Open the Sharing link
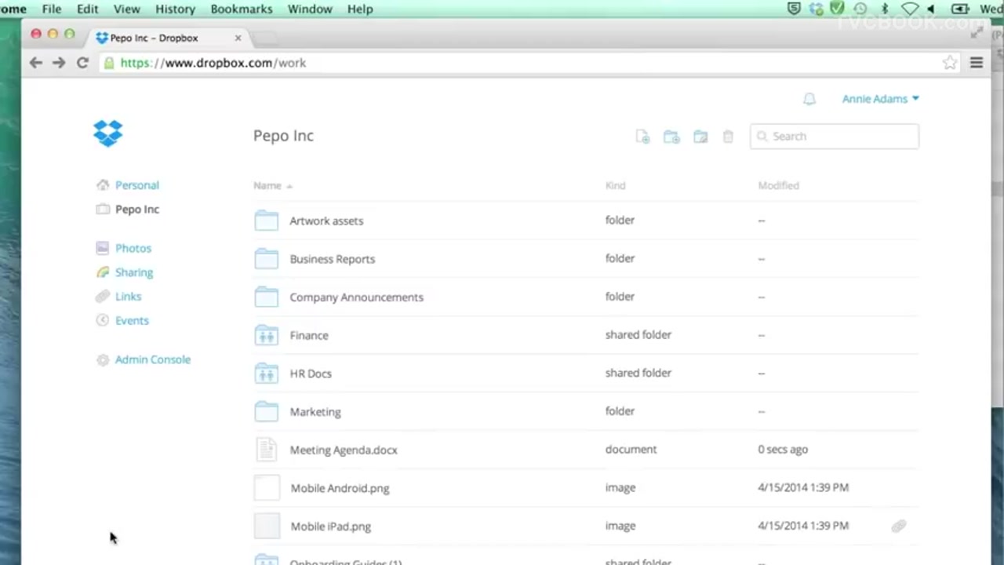Screen dimensions: 1004x565 click(x=134, y=272)
